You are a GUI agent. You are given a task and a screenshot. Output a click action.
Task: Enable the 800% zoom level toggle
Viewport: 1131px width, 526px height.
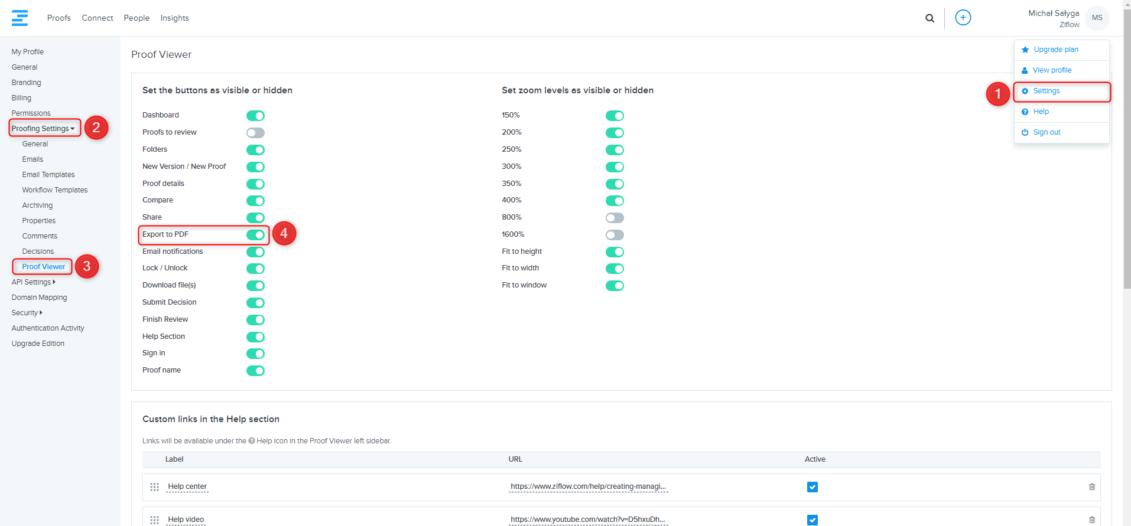(x=615, y=218)
